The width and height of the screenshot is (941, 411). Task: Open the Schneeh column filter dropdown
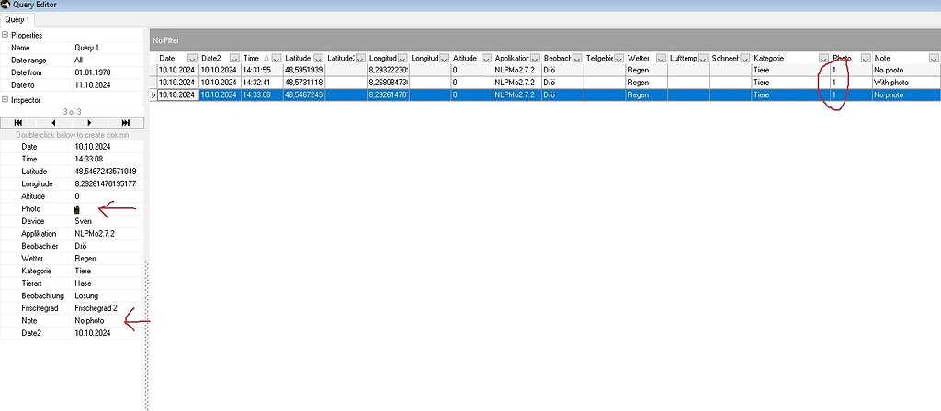point(744,58)
